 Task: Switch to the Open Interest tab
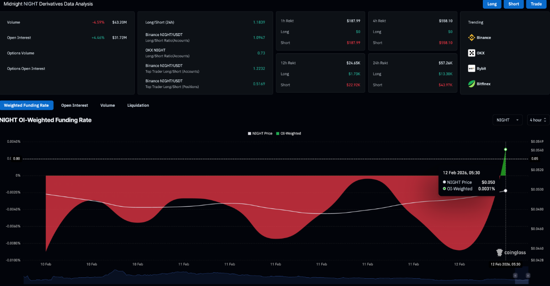pos(74,105)
